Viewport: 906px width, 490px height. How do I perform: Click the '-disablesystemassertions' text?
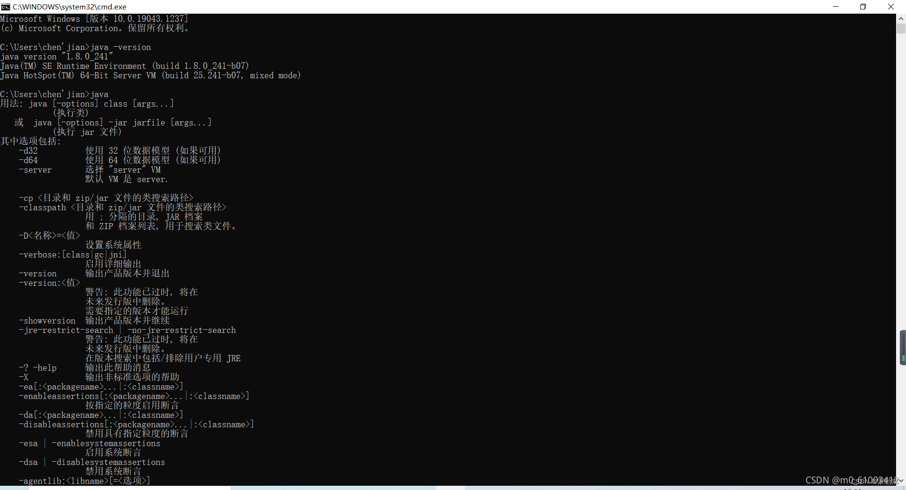(109, 462)
